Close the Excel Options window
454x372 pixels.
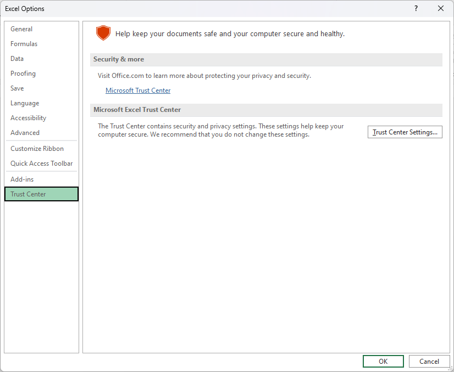tap(441, 8)
